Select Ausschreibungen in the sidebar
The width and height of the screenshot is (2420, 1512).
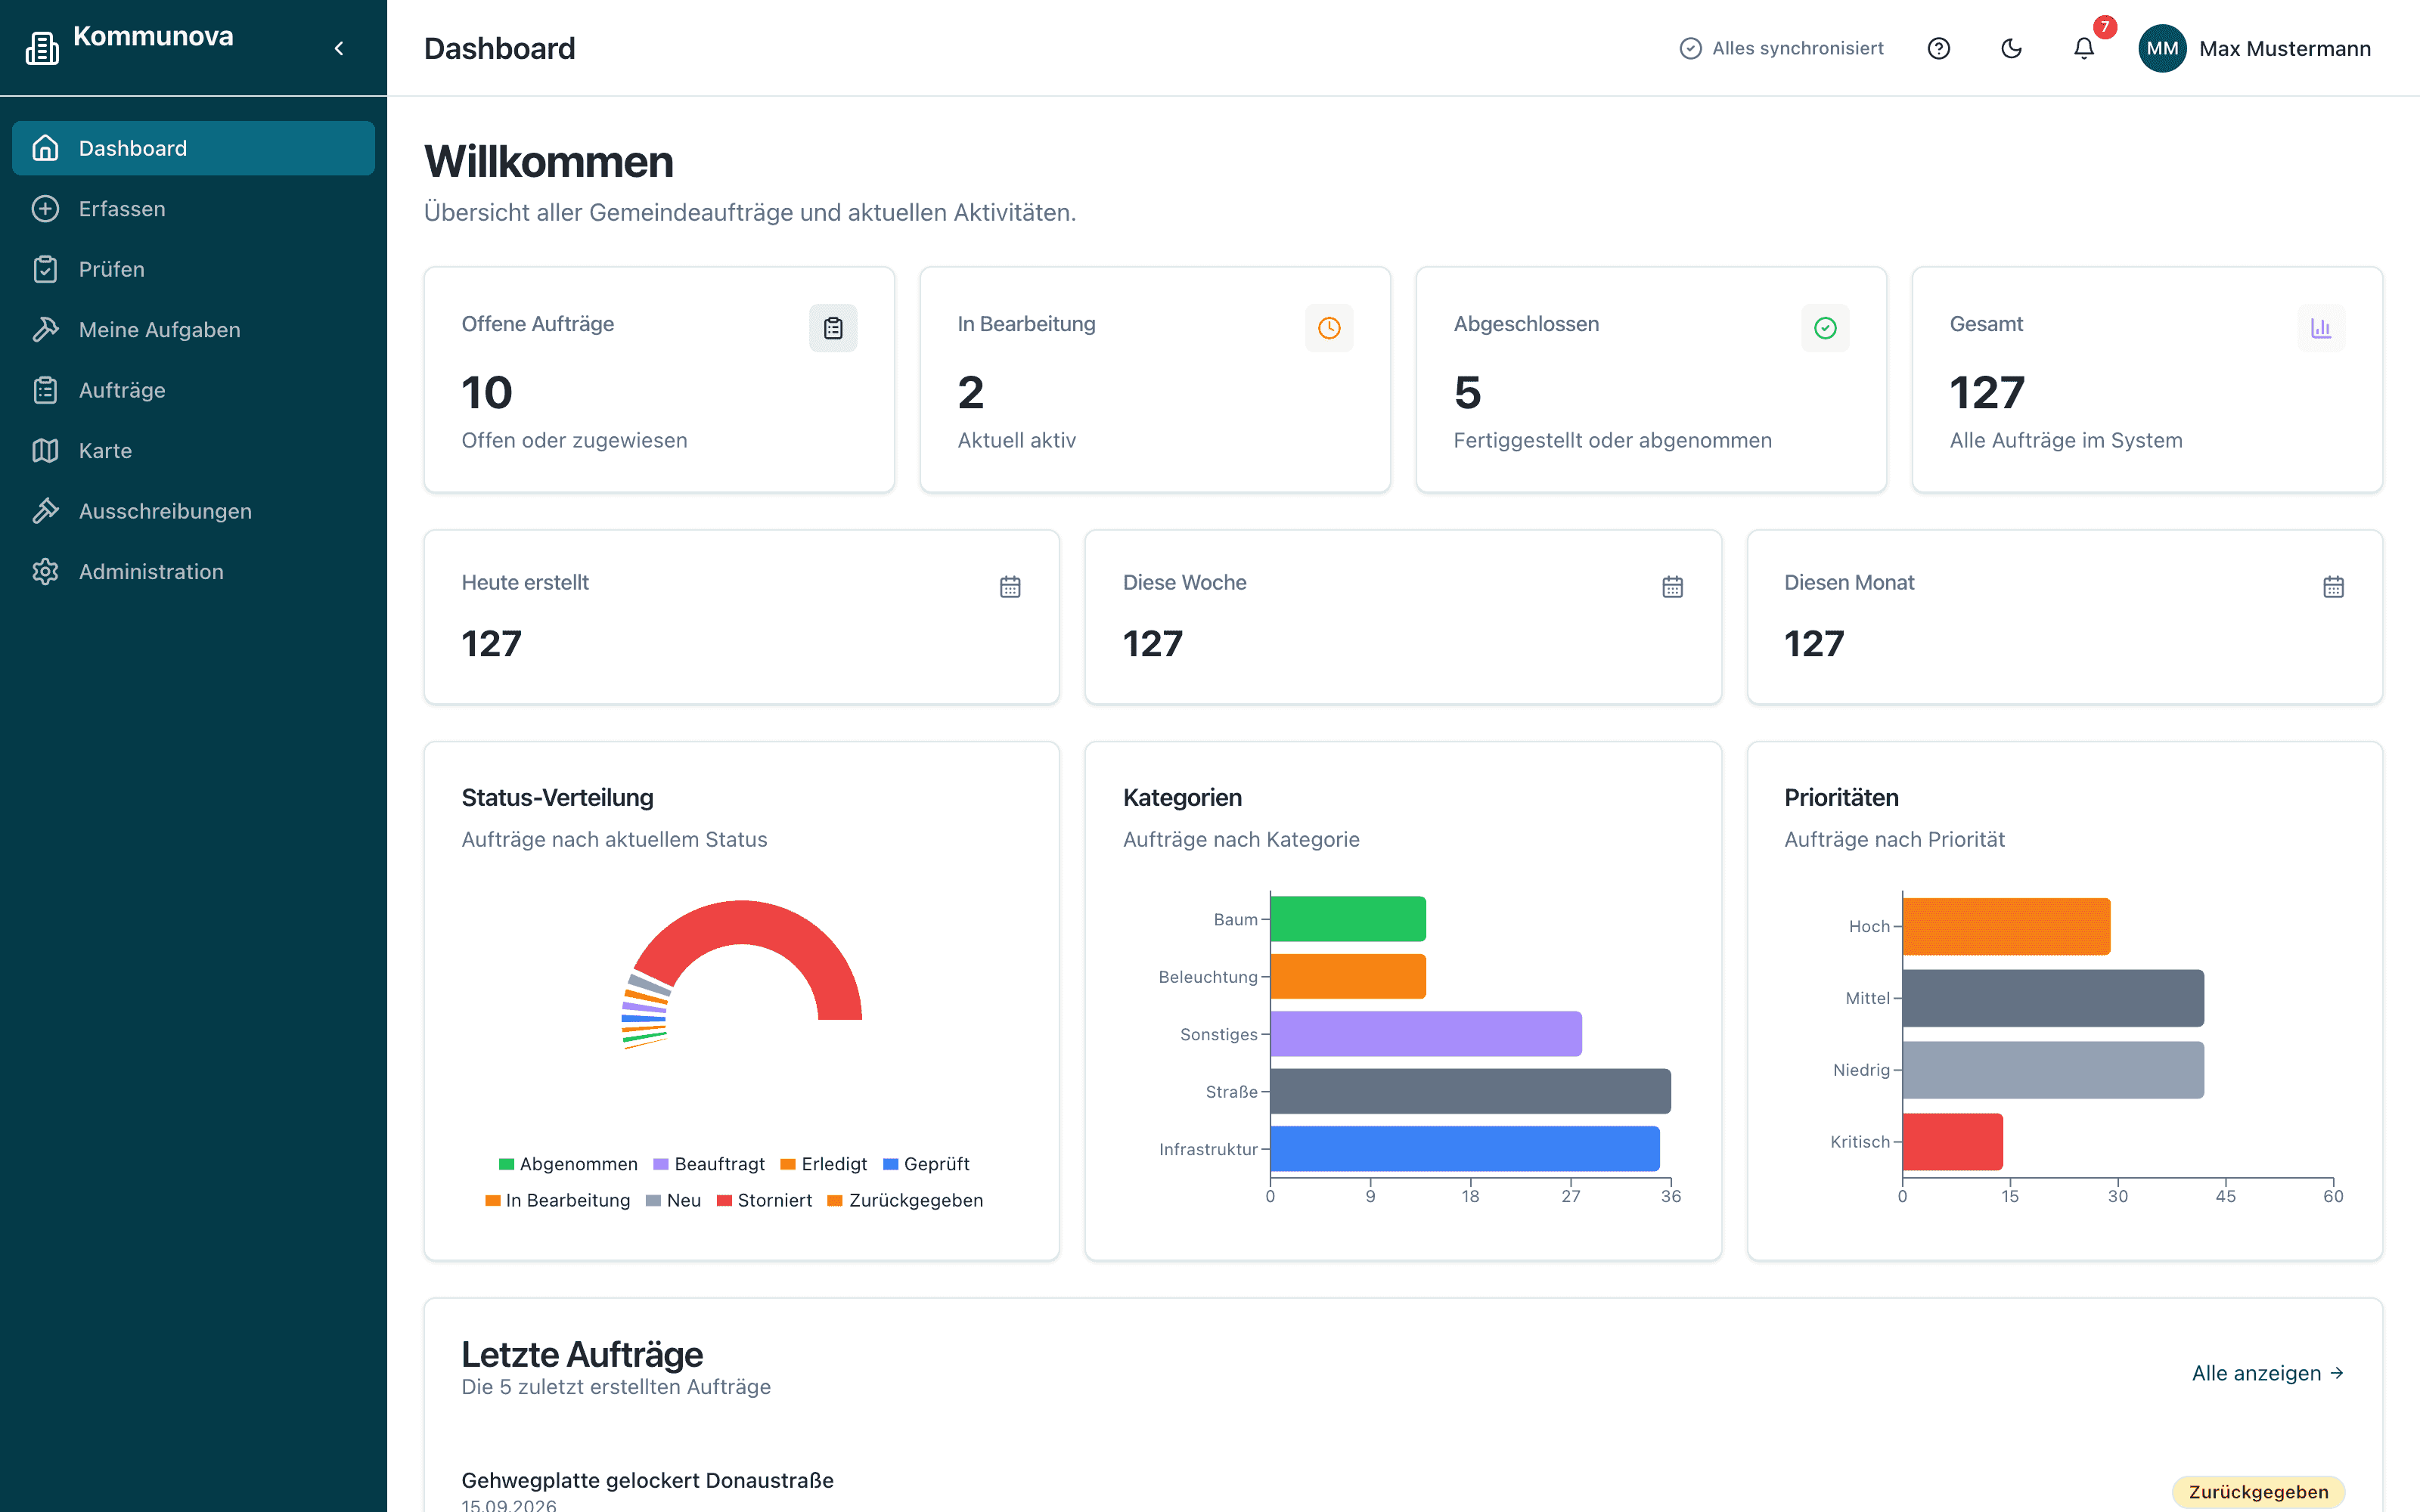click(193, 511)
